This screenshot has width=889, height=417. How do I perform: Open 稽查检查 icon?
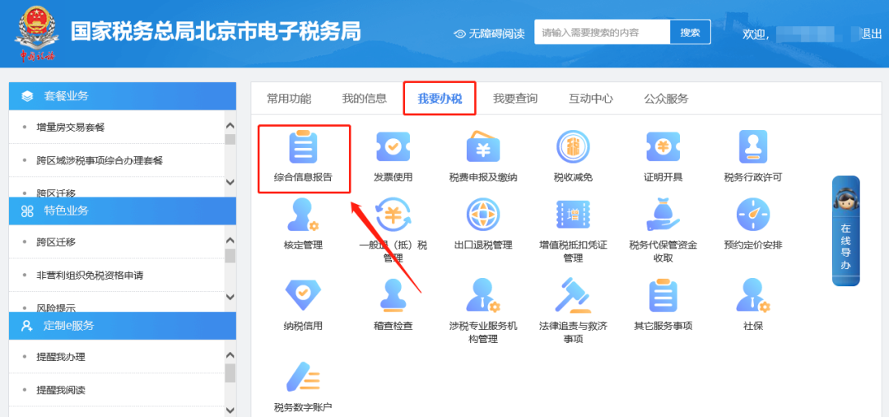tap(393, 295)
